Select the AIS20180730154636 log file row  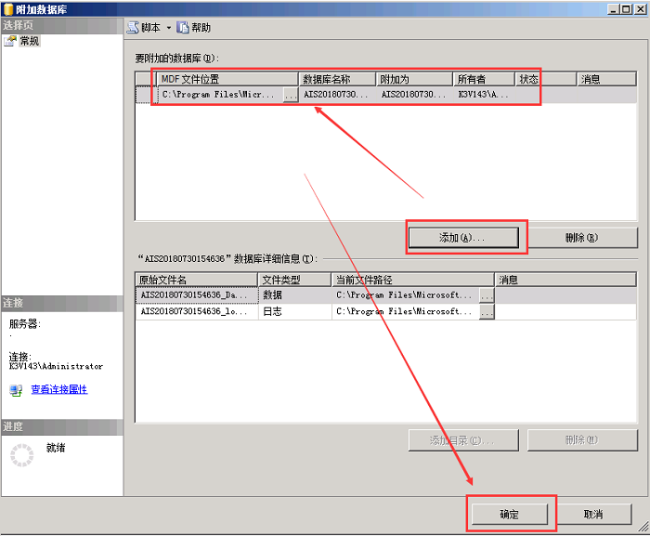pyautogui.click(x=195, y=312)
